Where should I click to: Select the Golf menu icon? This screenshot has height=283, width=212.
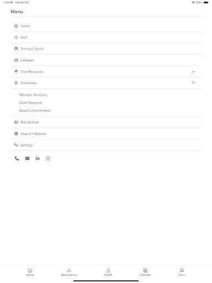pos(16,37)
